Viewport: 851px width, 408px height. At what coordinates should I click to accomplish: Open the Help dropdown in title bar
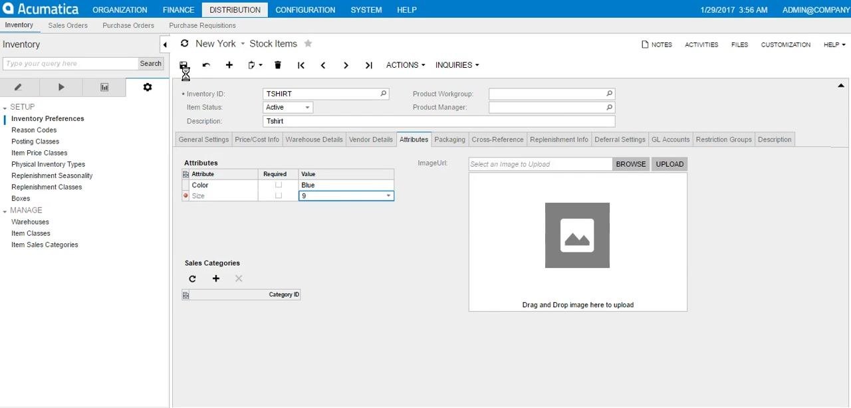834,45
